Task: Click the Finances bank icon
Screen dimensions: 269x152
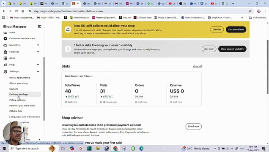Action: tap(5, 52)
